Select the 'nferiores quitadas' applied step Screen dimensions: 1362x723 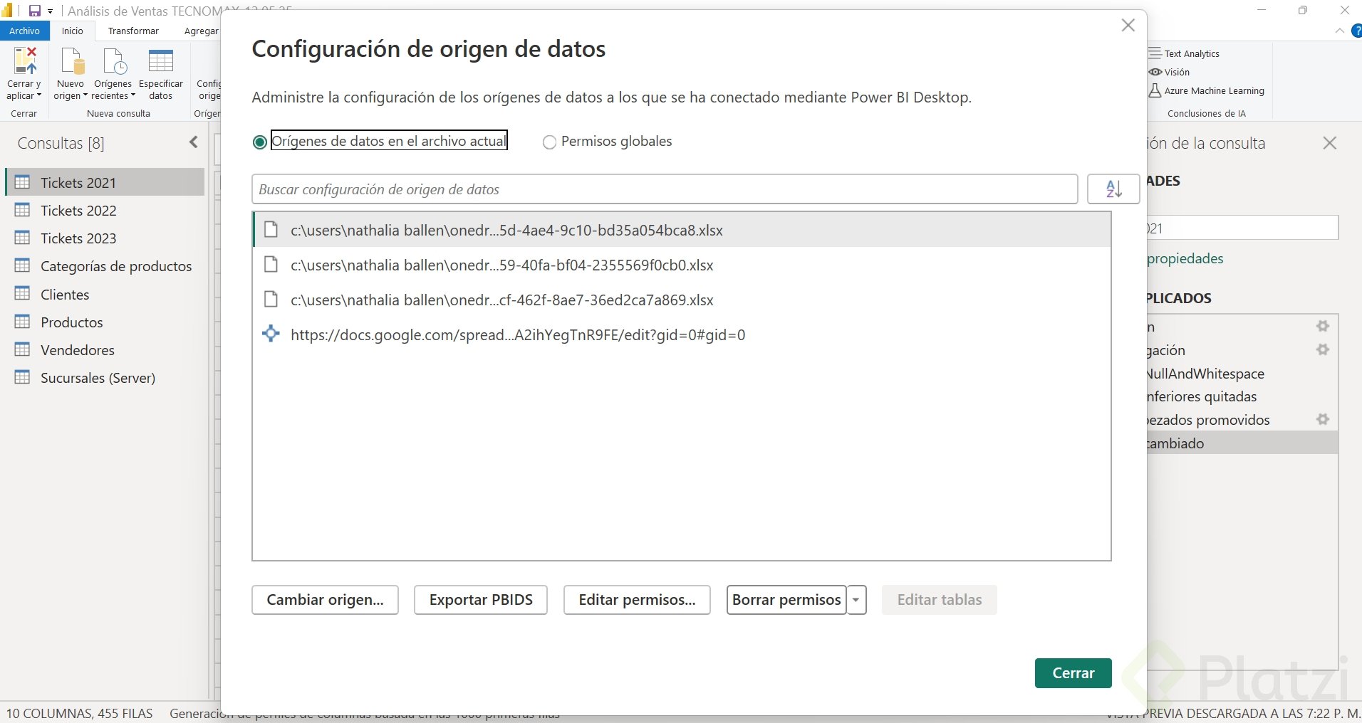click(1242, 396)
